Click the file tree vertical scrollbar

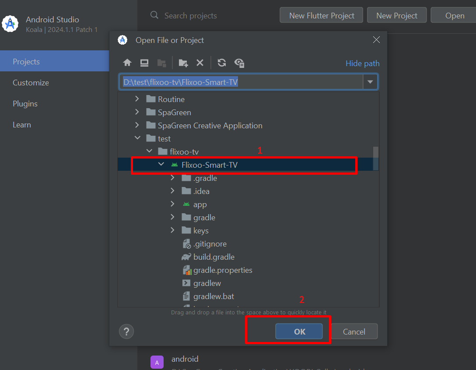click(x=375, y=157)
